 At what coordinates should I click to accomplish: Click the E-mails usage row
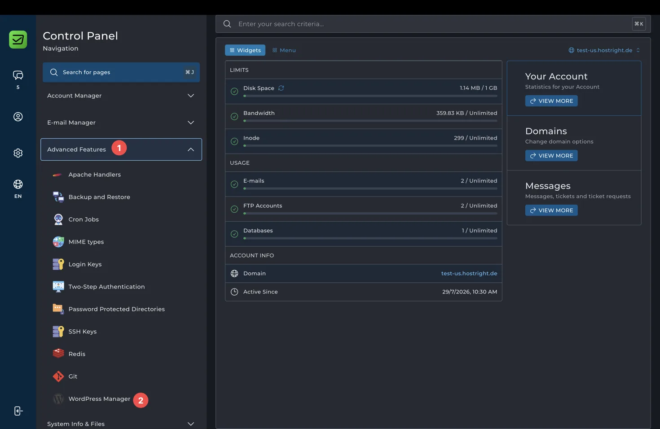364,184
